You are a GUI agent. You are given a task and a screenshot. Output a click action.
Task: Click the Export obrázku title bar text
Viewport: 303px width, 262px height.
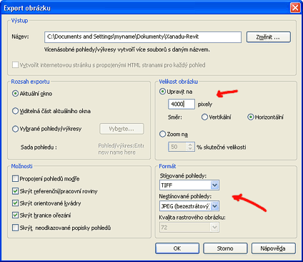[27, 8]
